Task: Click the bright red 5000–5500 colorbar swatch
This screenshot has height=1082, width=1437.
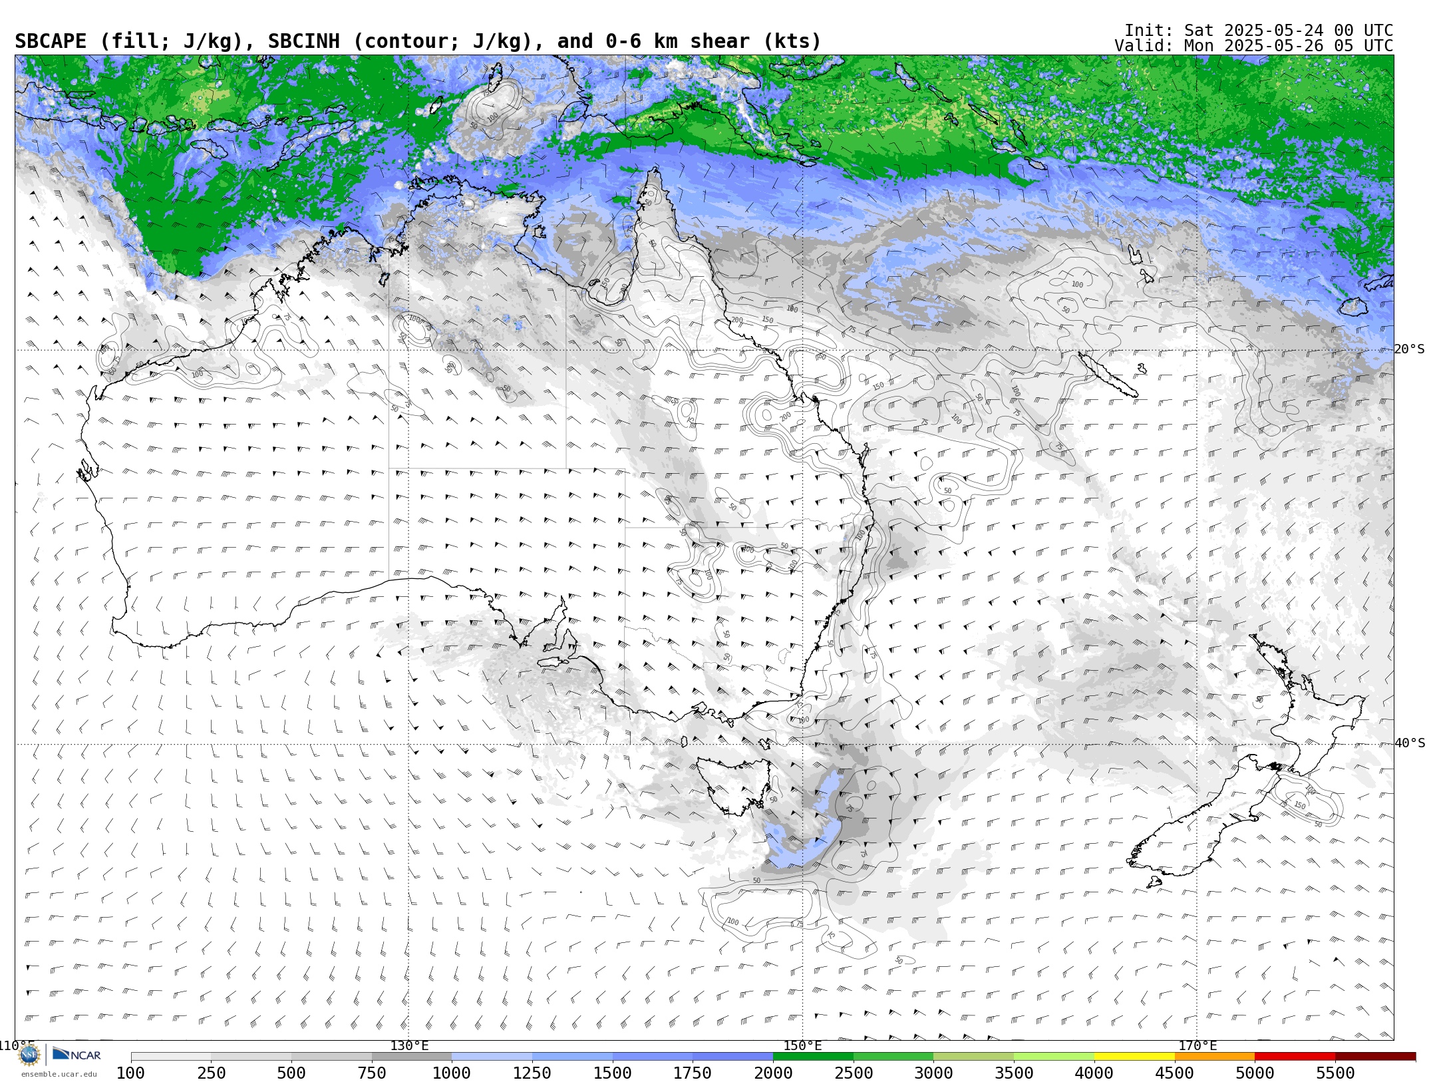Action: pos(1295,1057)
